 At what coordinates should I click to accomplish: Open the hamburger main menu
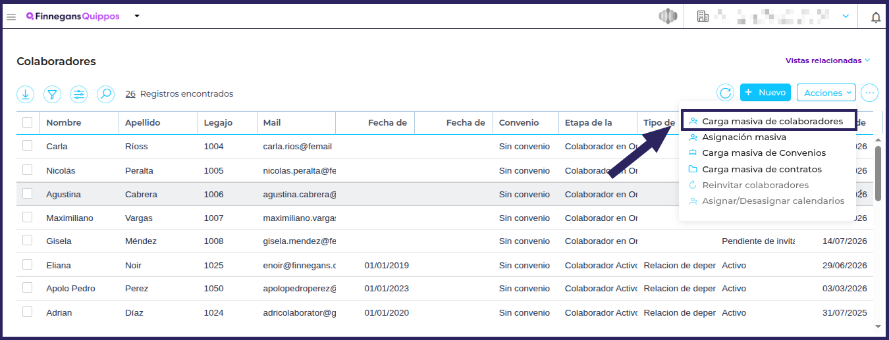tap(11, 16)
